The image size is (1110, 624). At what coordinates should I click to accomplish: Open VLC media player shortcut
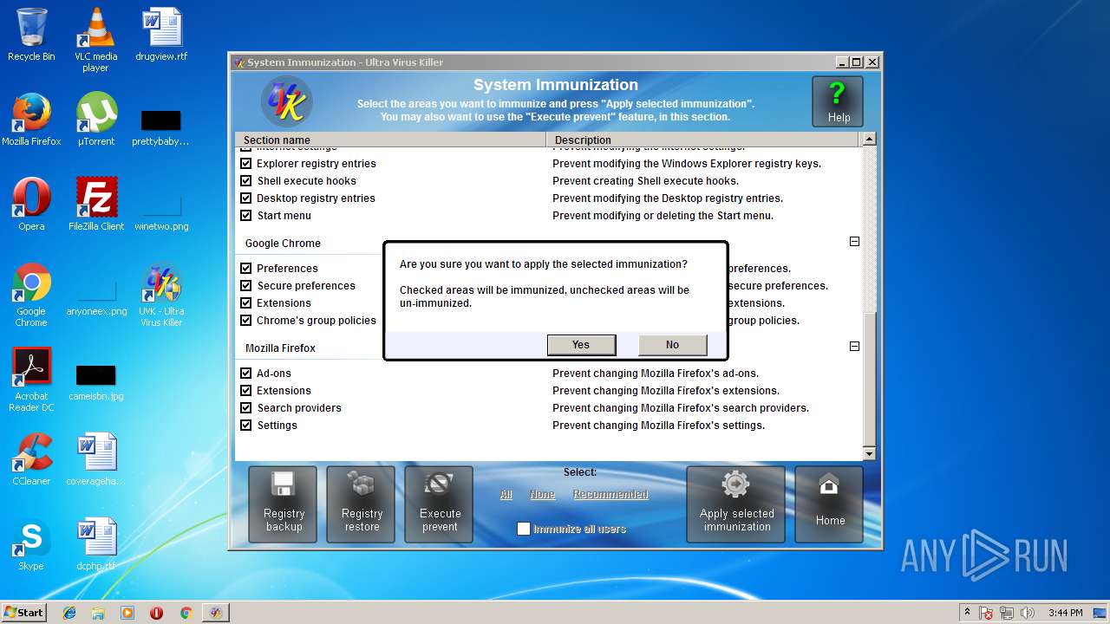[95, 40]
